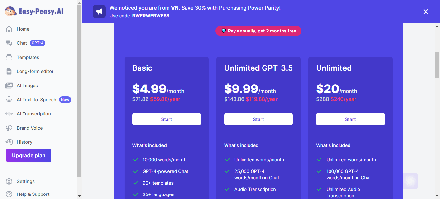Image resolution: width=440 pixels, height=199 pixels.
Task: Start the Unlimited GPT-3.5 plan
Action: coord(258,119)
